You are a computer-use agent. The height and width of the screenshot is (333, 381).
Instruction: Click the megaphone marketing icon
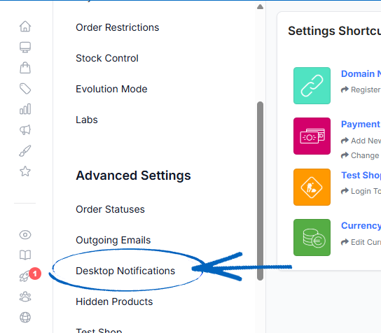(x=25, y=130)
